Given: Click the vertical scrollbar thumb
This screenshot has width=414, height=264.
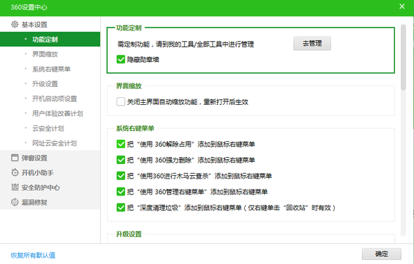Looking at the screenshot, I should [403, 57].
